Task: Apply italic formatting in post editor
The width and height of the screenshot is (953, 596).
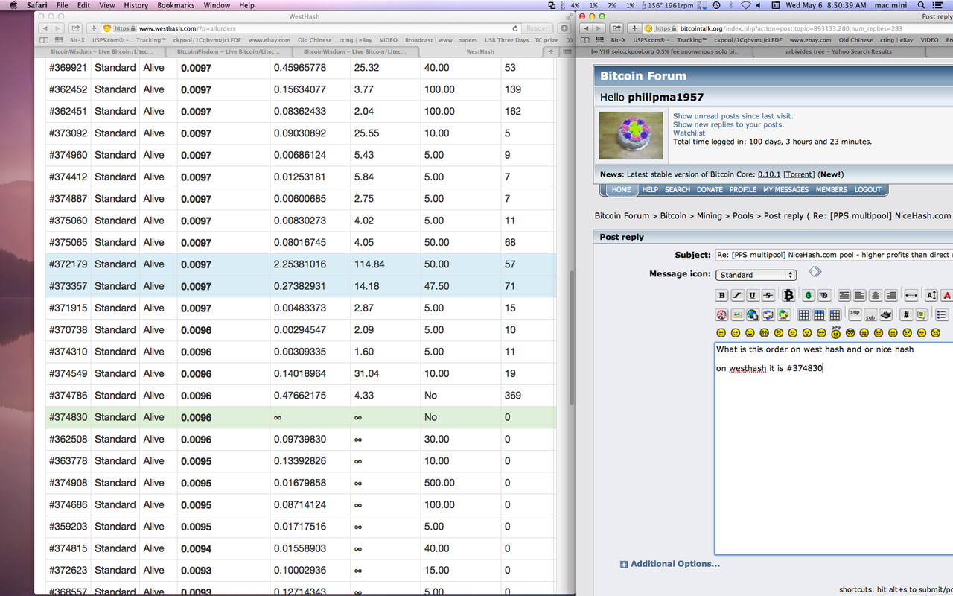Action: [738, 295]
